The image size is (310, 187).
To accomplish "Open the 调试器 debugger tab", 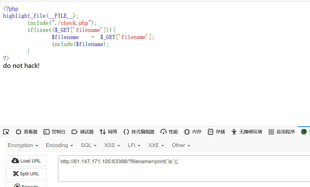I will coord(83,132).
